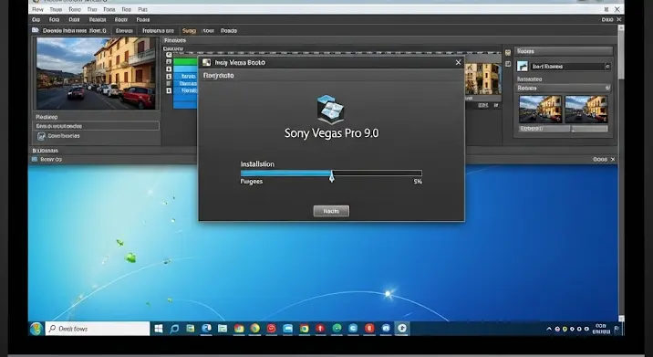Click the taskbar search box with magnifier

[x=98, y=329]
